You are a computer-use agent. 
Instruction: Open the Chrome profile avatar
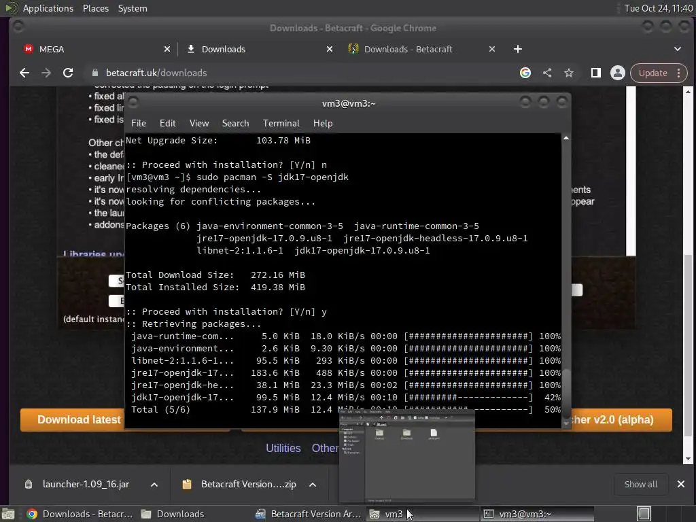pyautogui.click(x=617, y=73)
